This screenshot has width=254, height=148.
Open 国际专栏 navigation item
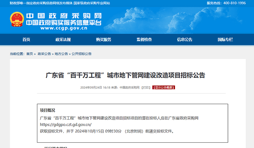click(225, 39)
